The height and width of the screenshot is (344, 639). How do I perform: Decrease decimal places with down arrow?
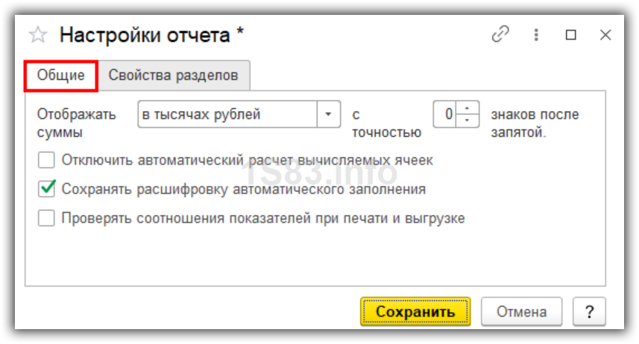(468, 120)
